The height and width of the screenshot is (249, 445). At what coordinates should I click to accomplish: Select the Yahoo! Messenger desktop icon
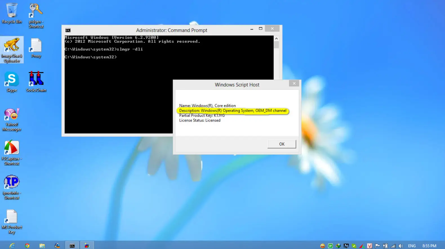(12, 120)
